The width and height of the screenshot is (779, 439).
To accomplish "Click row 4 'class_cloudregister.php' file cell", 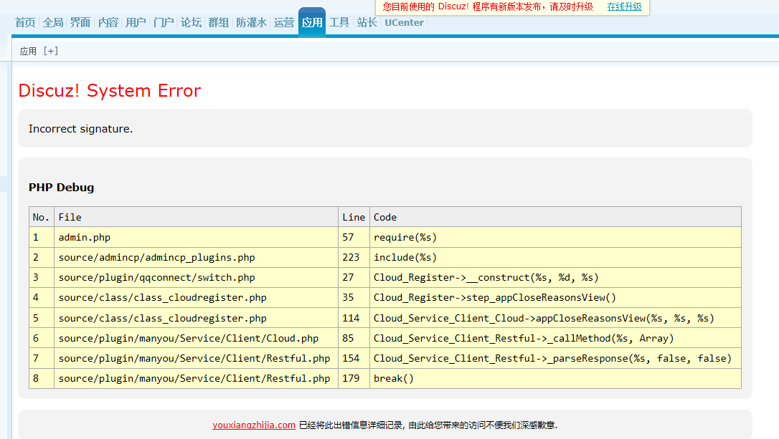I will 196,298.
